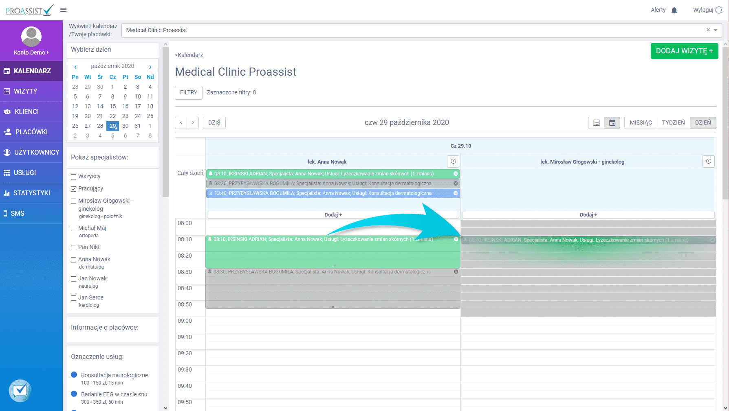Click the Dziś button
The image size is (729, 411).
tap(214, 122)
